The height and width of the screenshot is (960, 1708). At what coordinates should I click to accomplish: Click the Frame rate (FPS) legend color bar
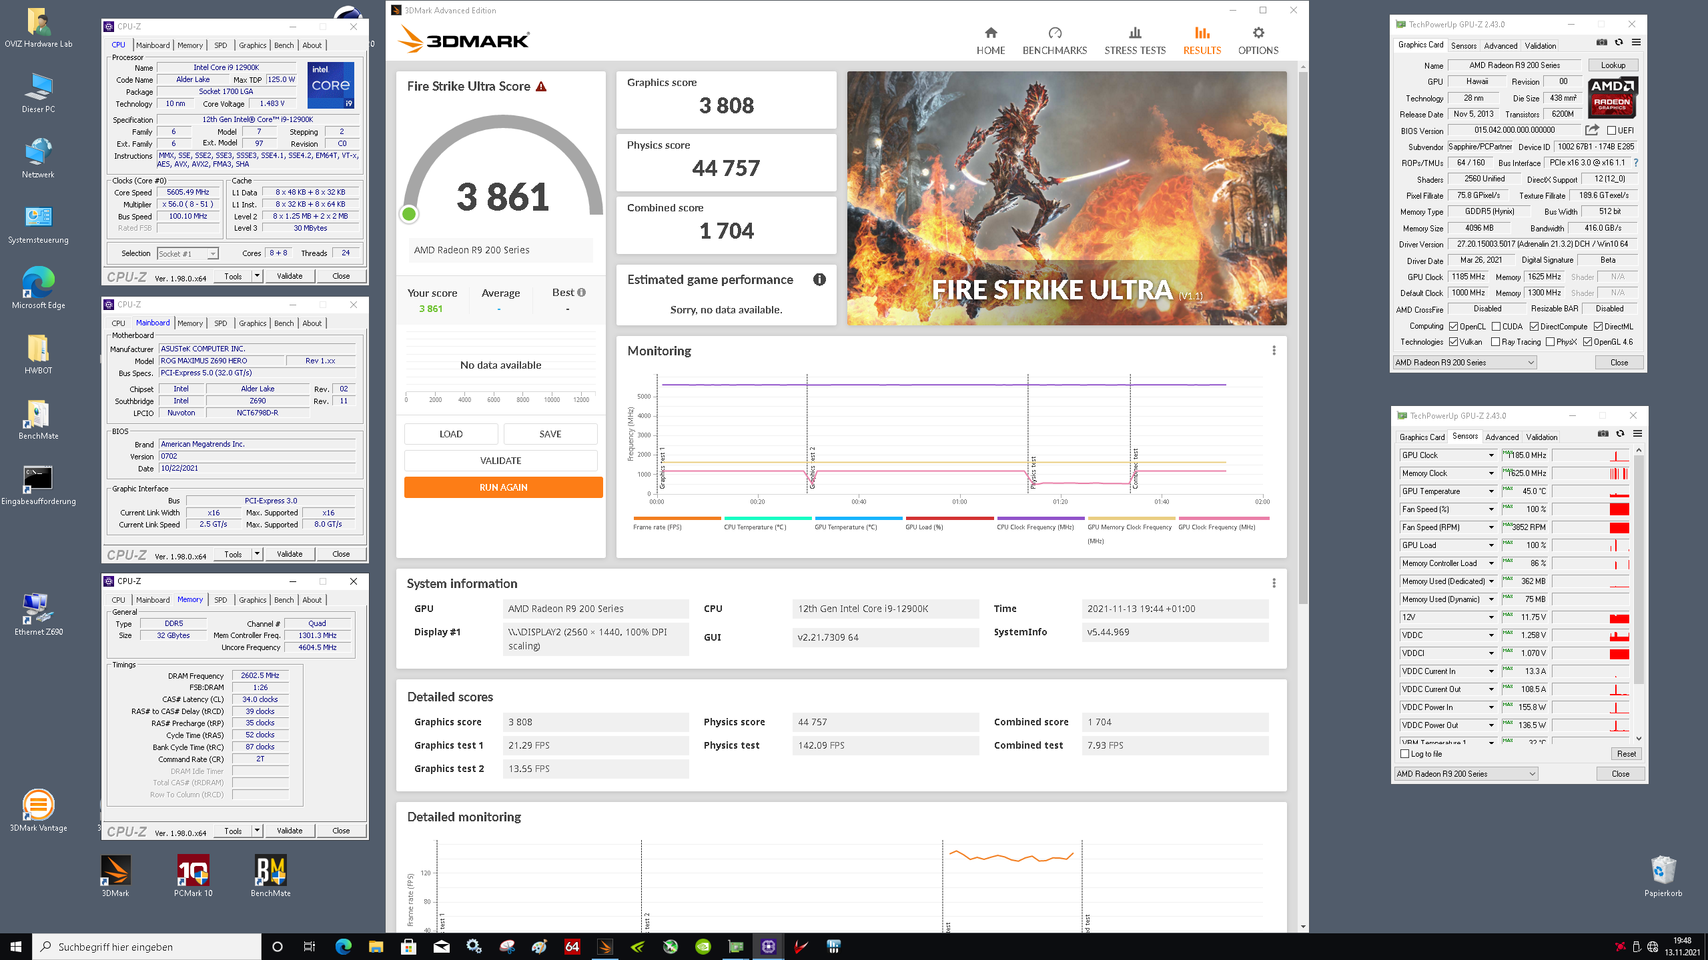[x=677, y=518]
